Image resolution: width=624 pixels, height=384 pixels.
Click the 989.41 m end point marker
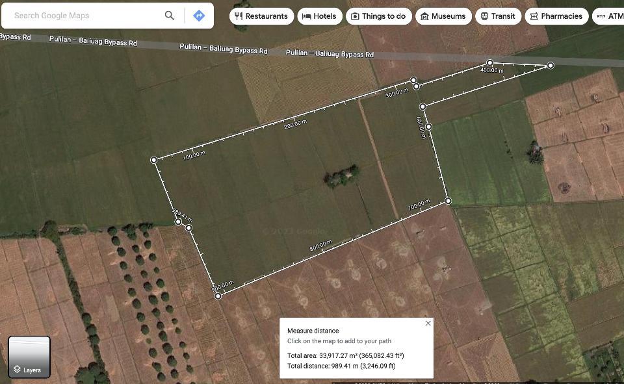[178, 222]
